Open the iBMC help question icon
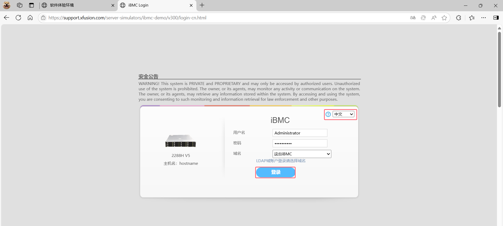 tap(328, 114)
